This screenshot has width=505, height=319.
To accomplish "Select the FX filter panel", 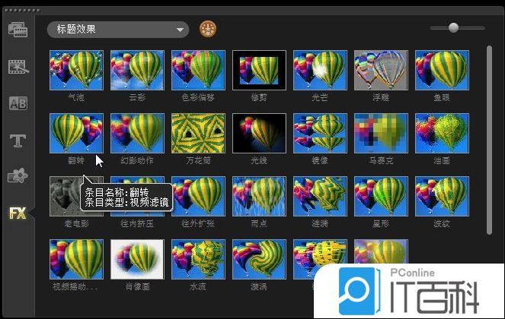I will [x=18, y=213].
